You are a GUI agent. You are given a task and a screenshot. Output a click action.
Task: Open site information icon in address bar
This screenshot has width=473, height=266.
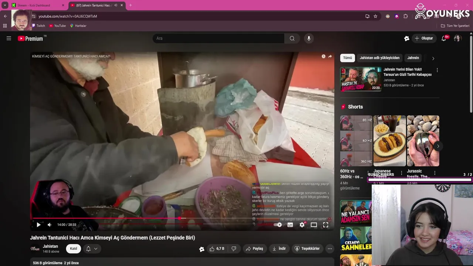pyautogui.click(x=34, y=16)
